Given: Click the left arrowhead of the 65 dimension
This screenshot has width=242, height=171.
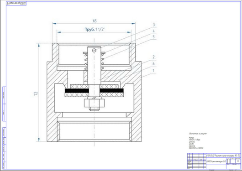Looking at the screenshot, I should [54, 24].
